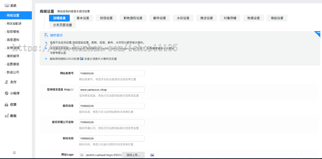The image size is (322, 159).
Task: Switch to 分类页面设置 tab
Action: pos(62,25)
